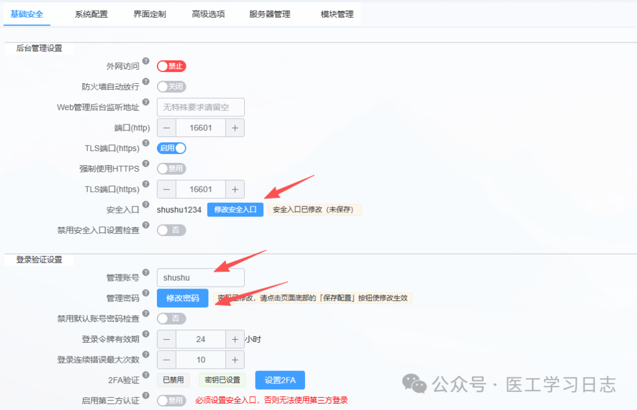Toggle the 外网访问 禁止 switch

[172, 66]
